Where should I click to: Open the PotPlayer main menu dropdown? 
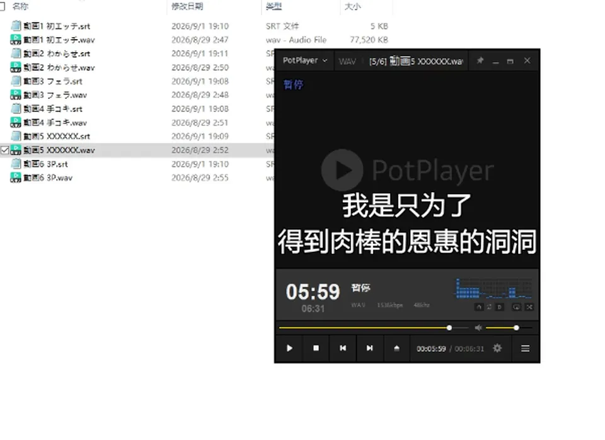coord(305,60)
